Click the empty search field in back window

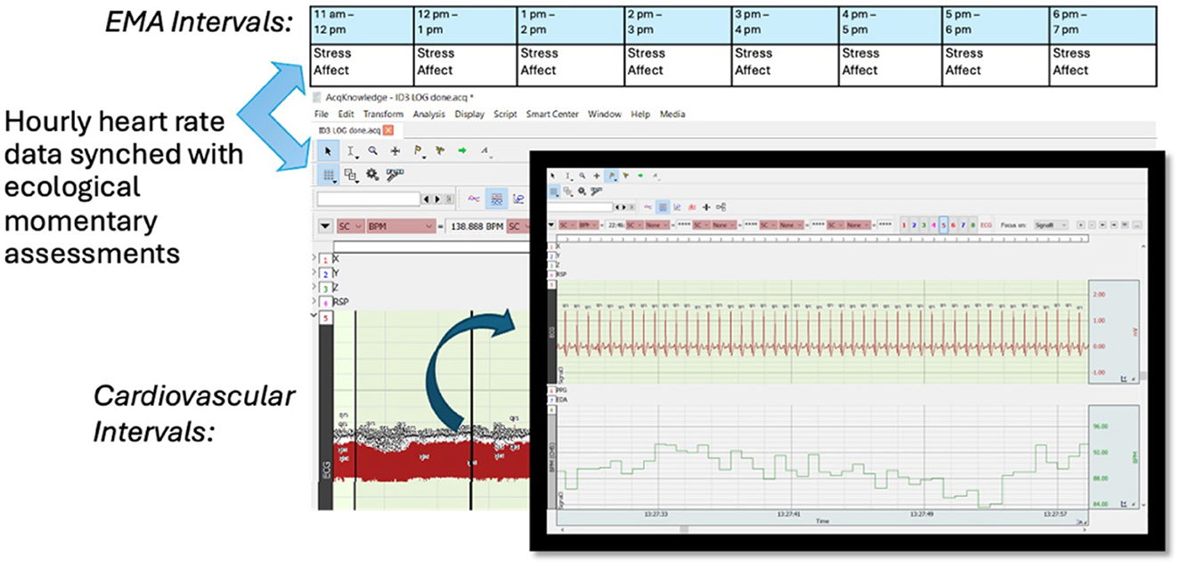(369, 199)
